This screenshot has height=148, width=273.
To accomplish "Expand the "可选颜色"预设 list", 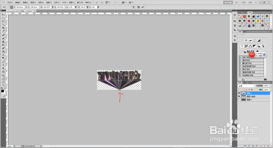I will (x=240, y=75).
